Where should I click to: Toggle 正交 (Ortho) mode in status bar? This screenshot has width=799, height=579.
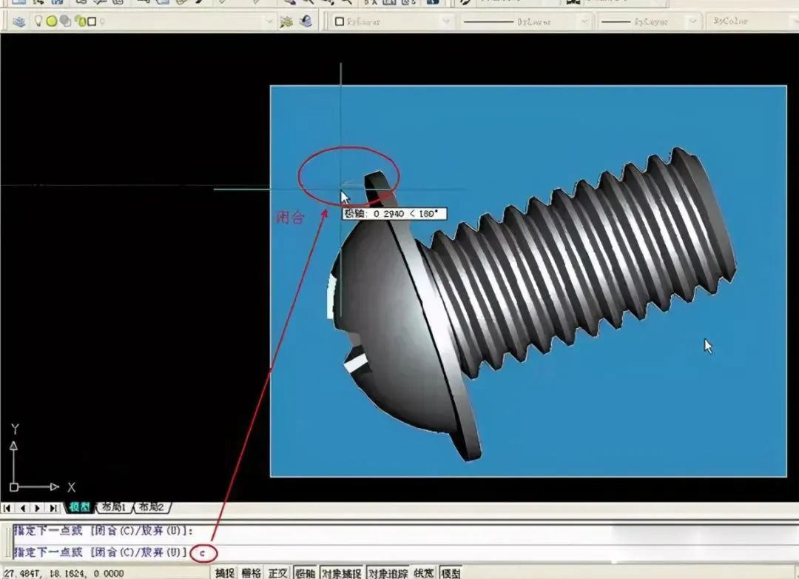[277, 573]
